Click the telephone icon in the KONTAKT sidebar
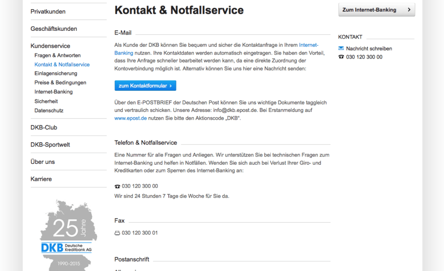Viewport: 444px width, 271px height. [341, 57]
